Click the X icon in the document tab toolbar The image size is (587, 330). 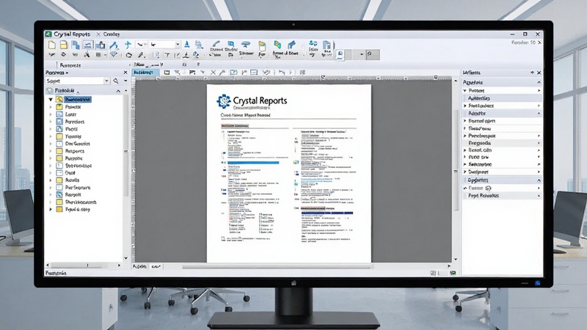pyautogui.click(x=213, y=72)
